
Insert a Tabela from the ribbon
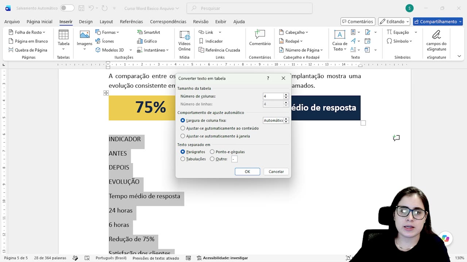(63, 40)
